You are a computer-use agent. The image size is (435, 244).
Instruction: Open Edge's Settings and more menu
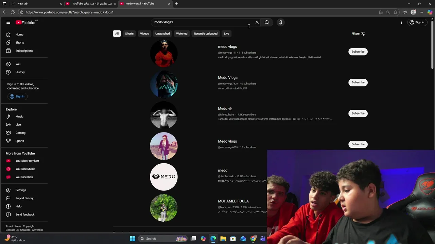[421, 12]
